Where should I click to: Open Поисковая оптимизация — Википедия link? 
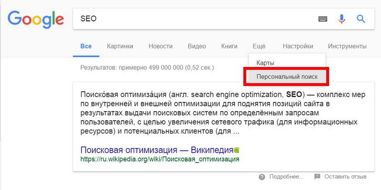[x=157, y=150]
